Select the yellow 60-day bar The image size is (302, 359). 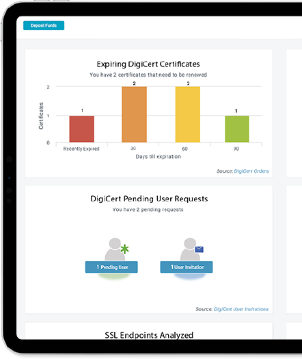[188, 114]
